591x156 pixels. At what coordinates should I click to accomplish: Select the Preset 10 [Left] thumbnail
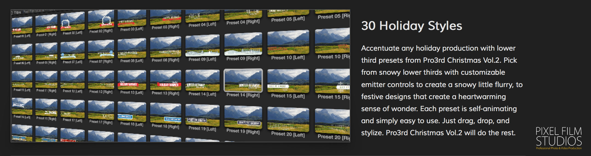coord(288,42)
